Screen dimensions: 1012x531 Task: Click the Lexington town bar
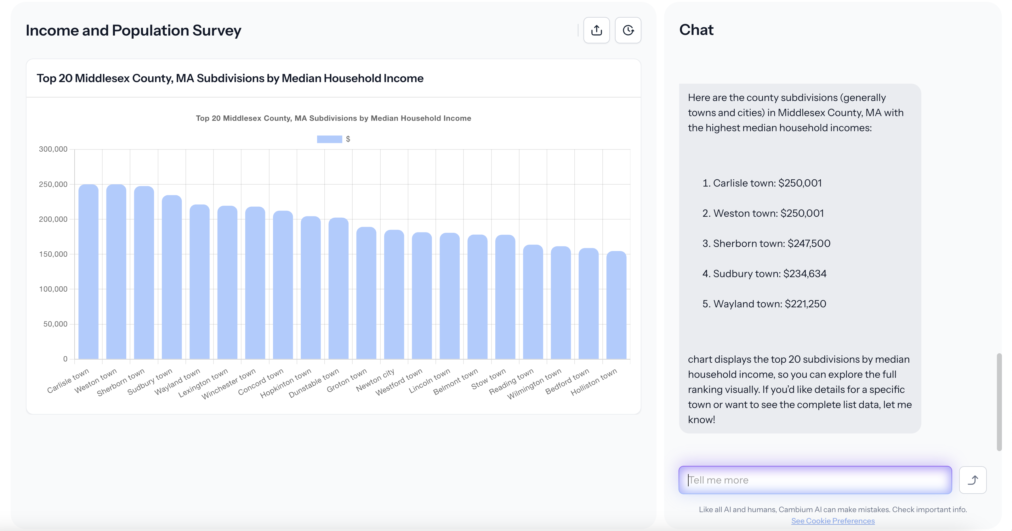pyautogui.click(x=227, y=282)
